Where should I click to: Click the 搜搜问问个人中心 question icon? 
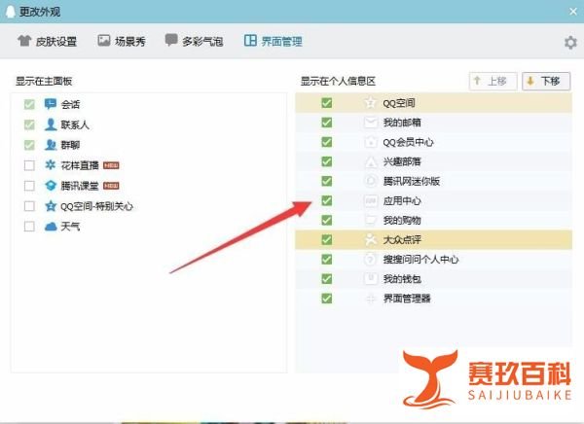(x=370, y=259)
